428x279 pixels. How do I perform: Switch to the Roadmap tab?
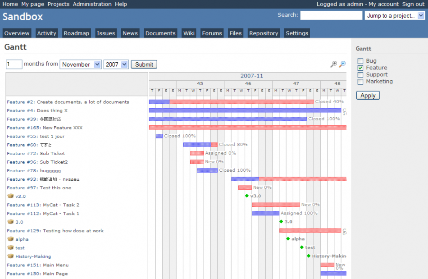pos(77,33)
